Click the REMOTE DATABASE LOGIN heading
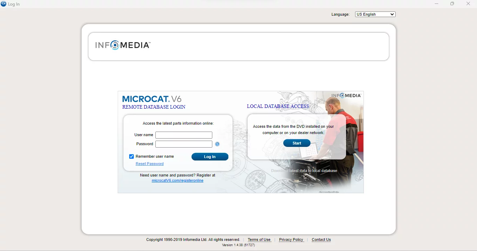The image size is (477, 251). 154,107
